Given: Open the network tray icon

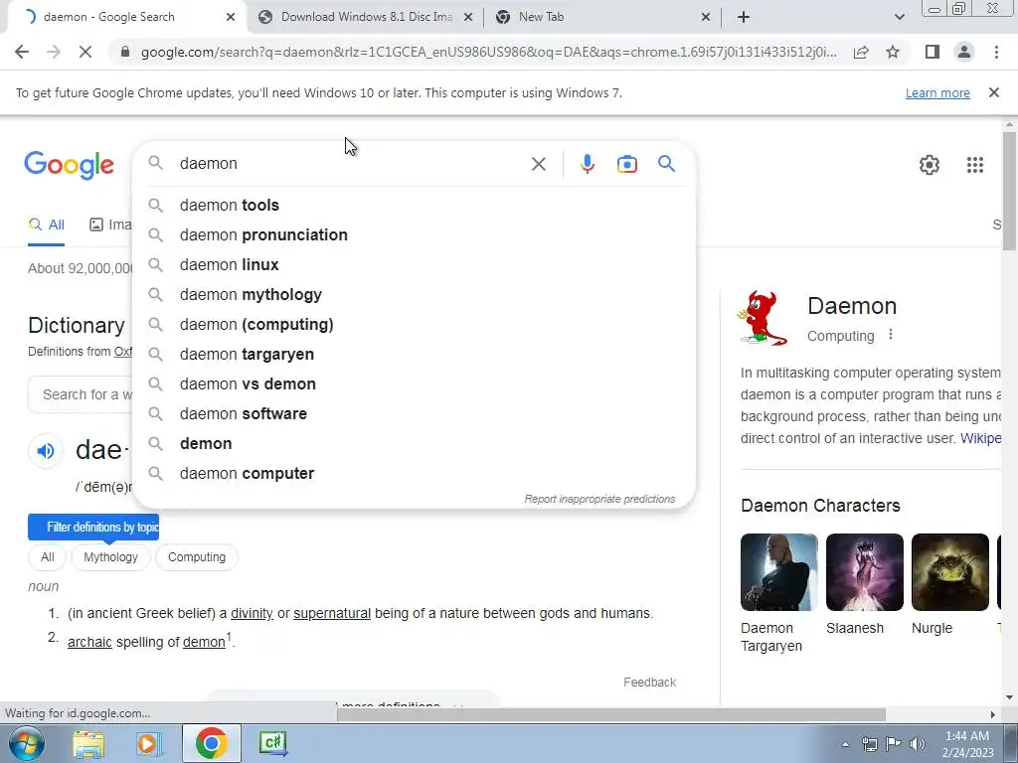Looking at the screenshot, I should point(869,744).
